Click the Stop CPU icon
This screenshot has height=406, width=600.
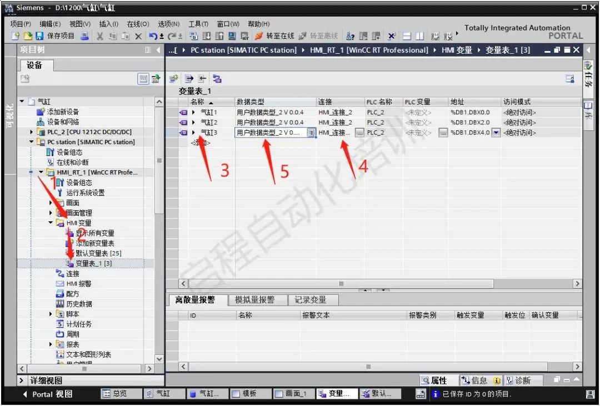tap(377, 36)
